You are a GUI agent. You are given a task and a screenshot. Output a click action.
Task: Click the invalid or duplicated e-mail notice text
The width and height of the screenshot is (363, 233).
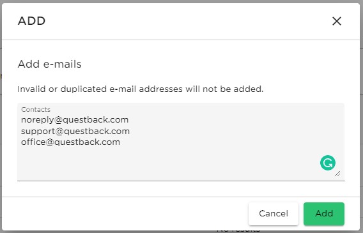[x=141, y=89]
